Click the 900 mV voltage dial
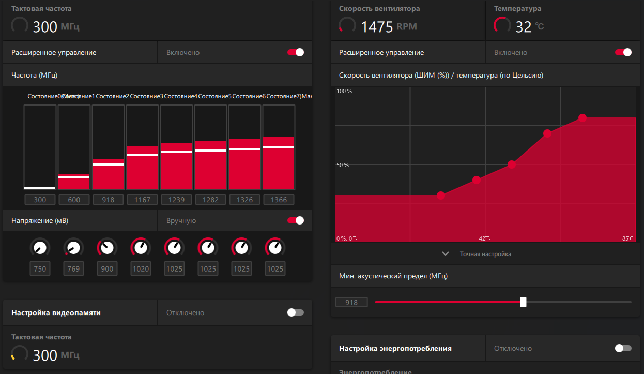This screenshot has width=644, height=374. pos(106,248)
